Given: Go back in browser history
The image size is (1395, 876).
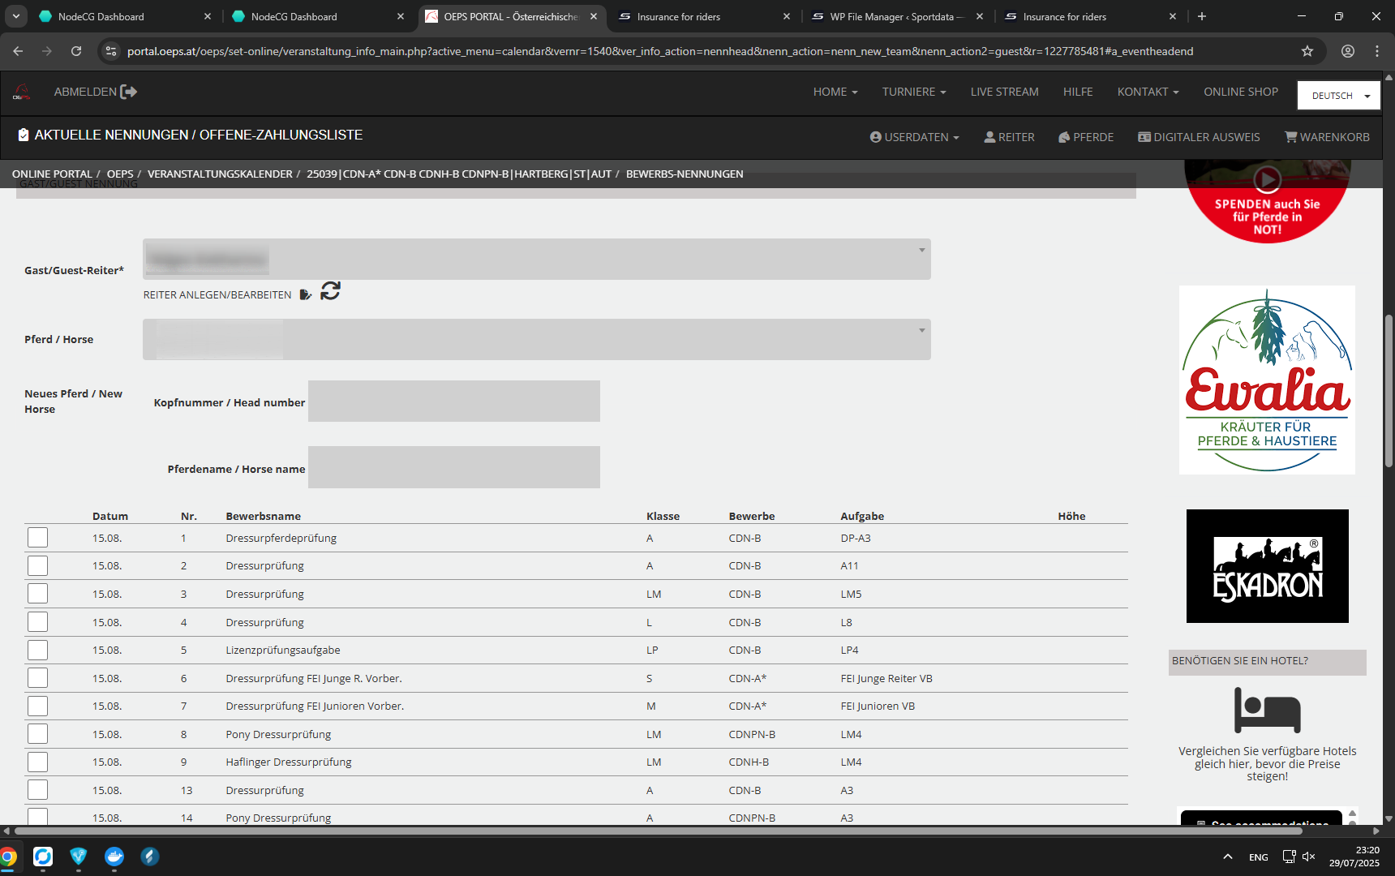Looking at the screenshot, I should point(18,51).
